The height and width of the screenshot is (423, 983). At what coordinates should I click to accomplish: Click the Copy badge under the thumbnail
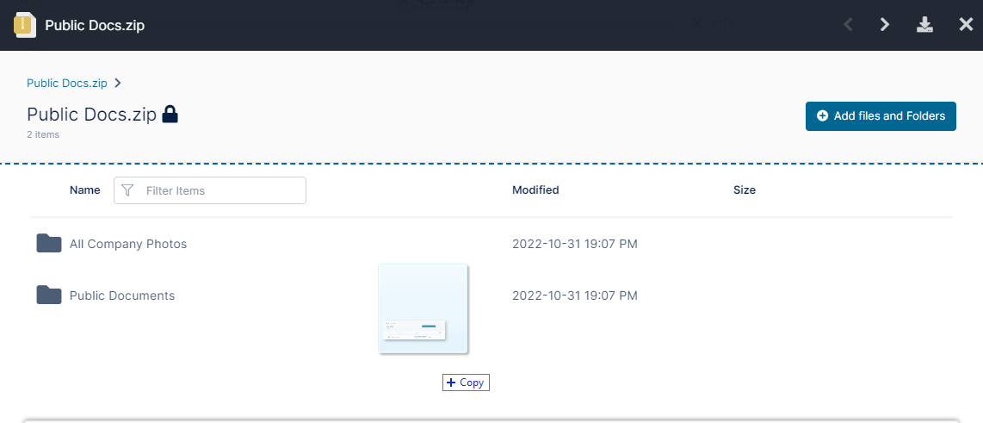pos(466,383)
